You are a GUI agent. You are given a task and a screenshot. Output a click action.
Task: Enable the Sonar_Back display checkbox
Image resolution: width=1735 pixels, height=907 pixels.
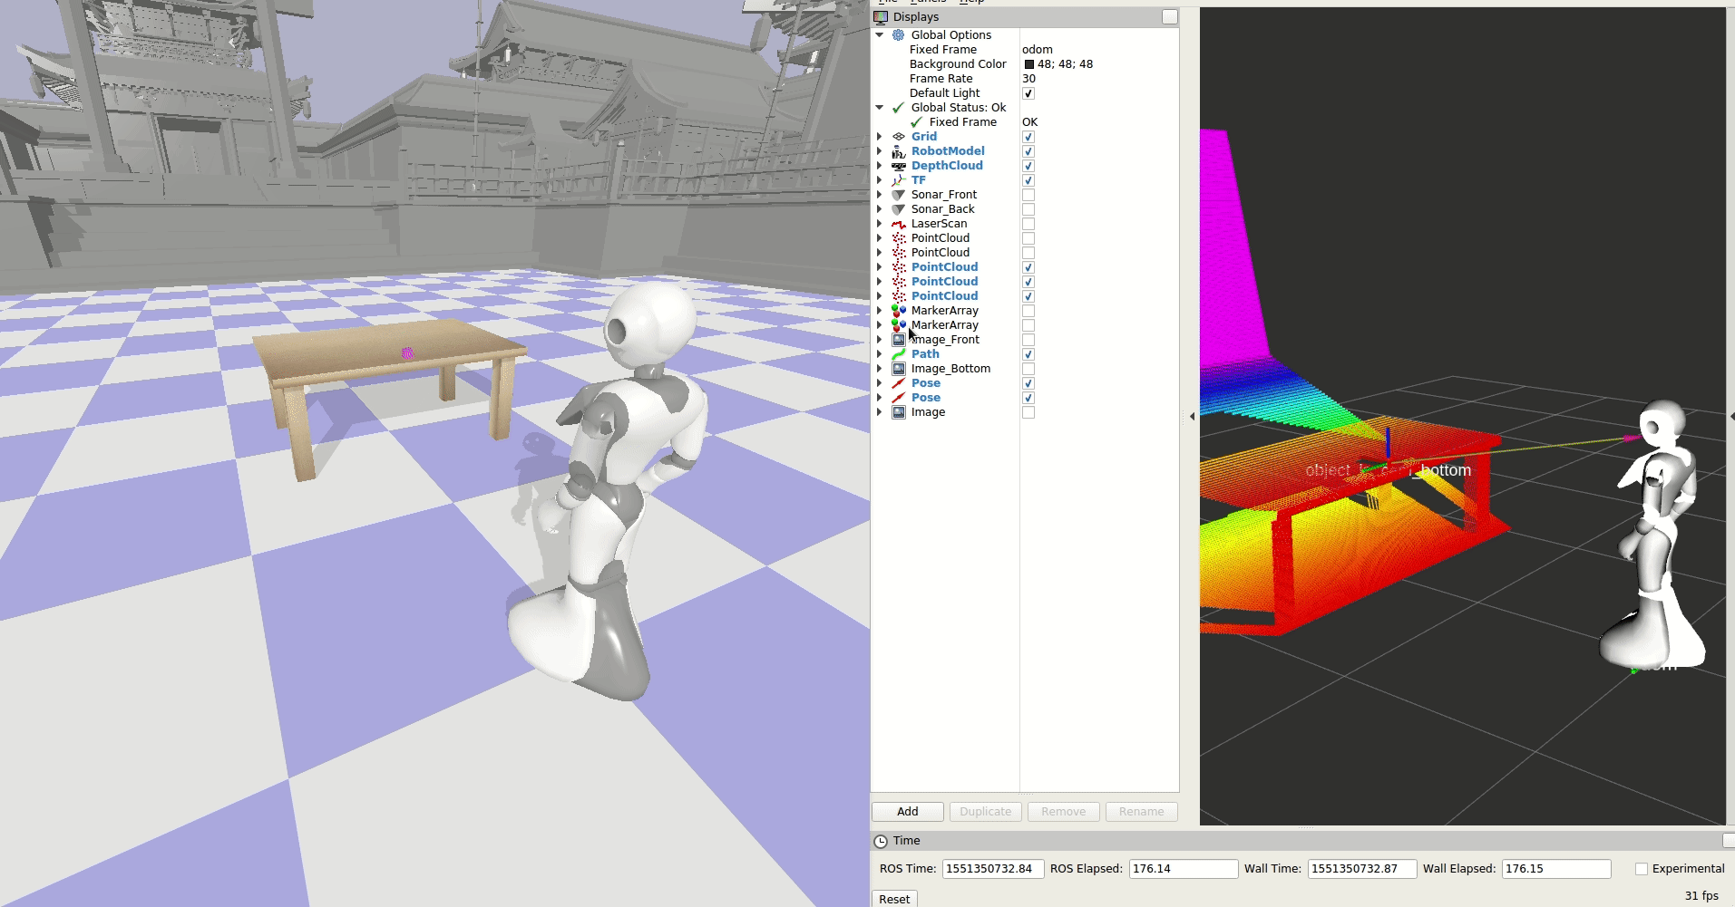coord(1028,209)
